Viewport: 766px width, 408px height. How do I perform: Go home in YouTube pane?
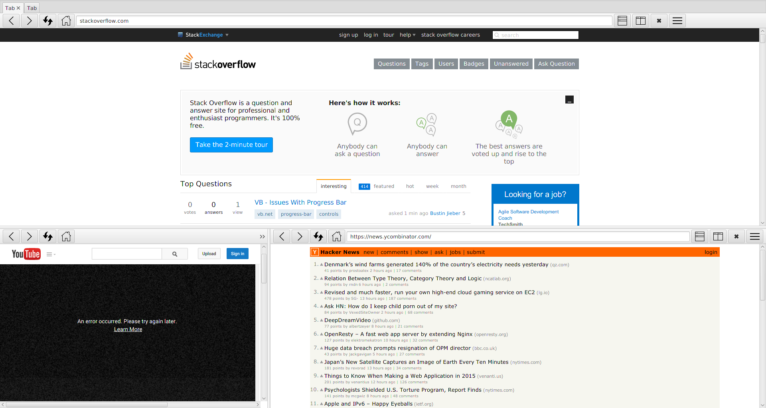[x=66, y=236]
